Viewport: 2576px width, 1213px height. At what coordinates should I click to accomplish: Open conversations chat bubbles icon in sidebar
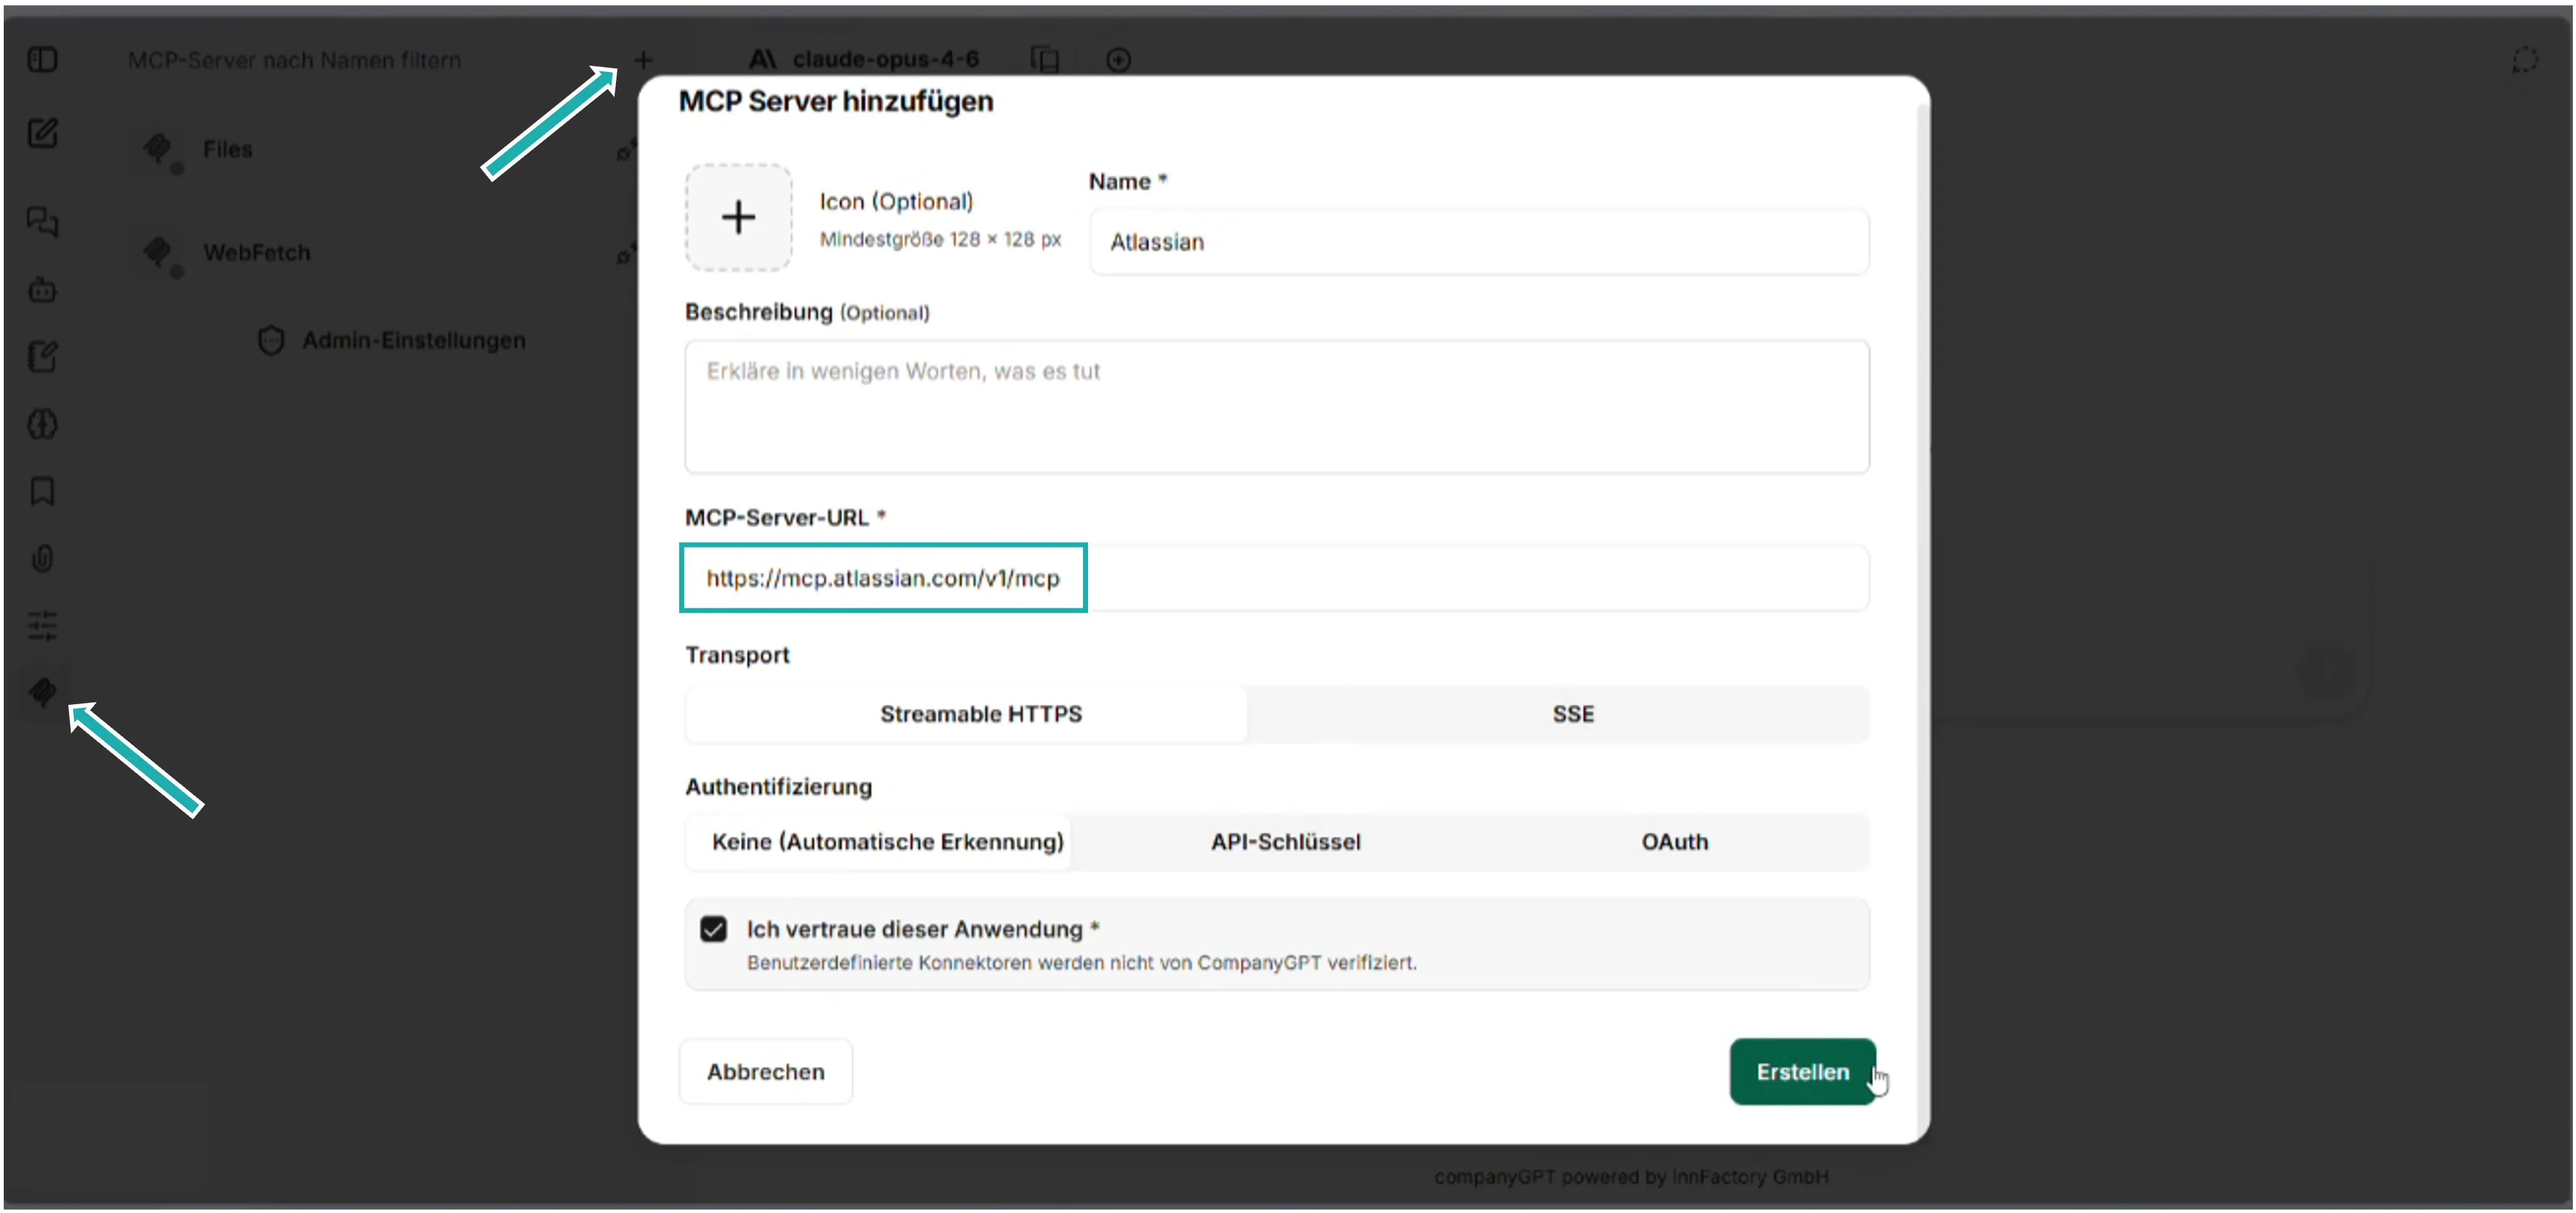coord(42,221)
